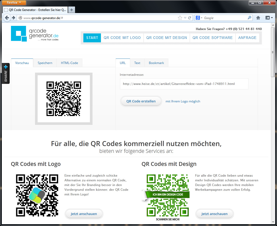
Task: Click the search magnifier icon
Action: [x=249, y=18]
